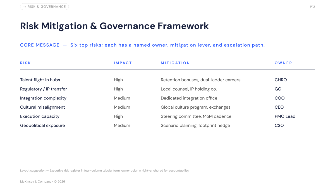Viewport: 335px width, 188px height.
Task: Select 'Retention bonuses, dual-ladder careers' text
Action: [200, 80]
